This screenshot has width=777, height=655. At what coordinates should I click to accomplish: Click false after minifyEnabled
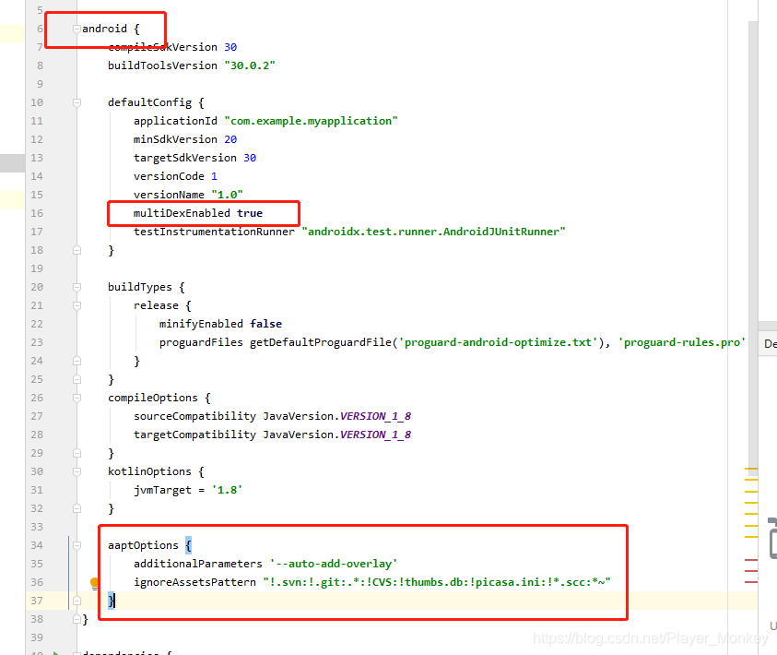click(x=266, y=324)
